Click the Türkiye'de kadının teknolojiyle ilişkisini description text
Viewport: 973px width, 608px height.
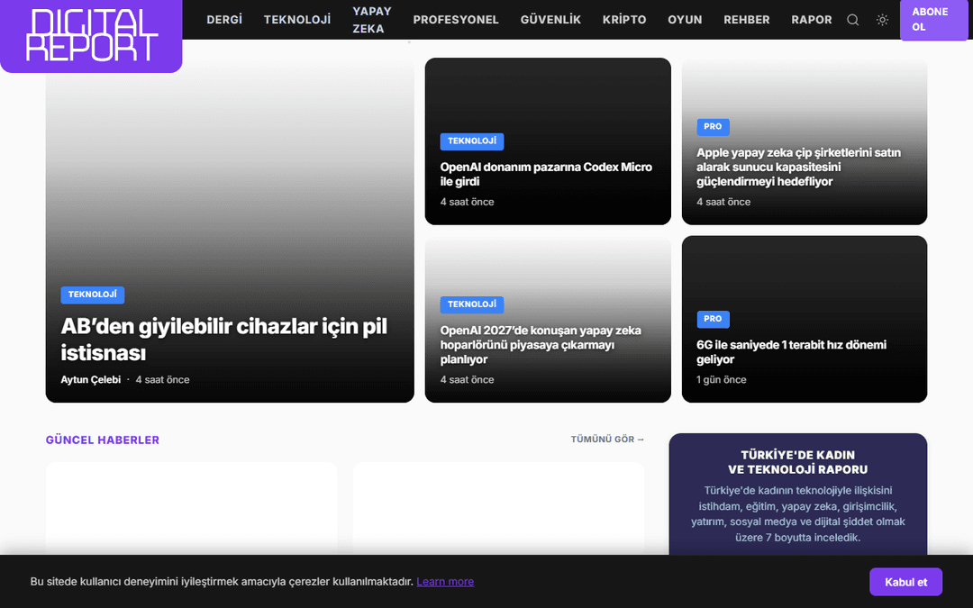[798, 513]
